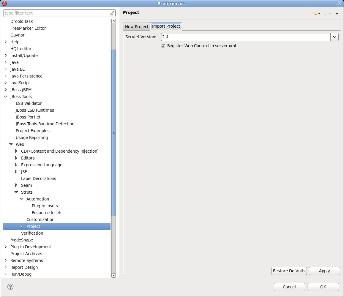Open the view menu triangle top right
The image size is (344, 297).
pyautogui.click(x=337, y=14)
